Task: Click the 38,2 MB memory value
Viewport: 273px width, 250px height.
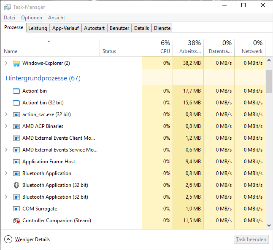Action: 192,63
